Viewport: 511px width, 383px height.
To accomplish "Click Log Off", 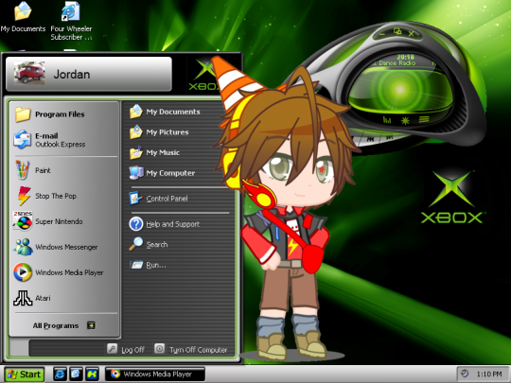I will (x=126, y=350).
